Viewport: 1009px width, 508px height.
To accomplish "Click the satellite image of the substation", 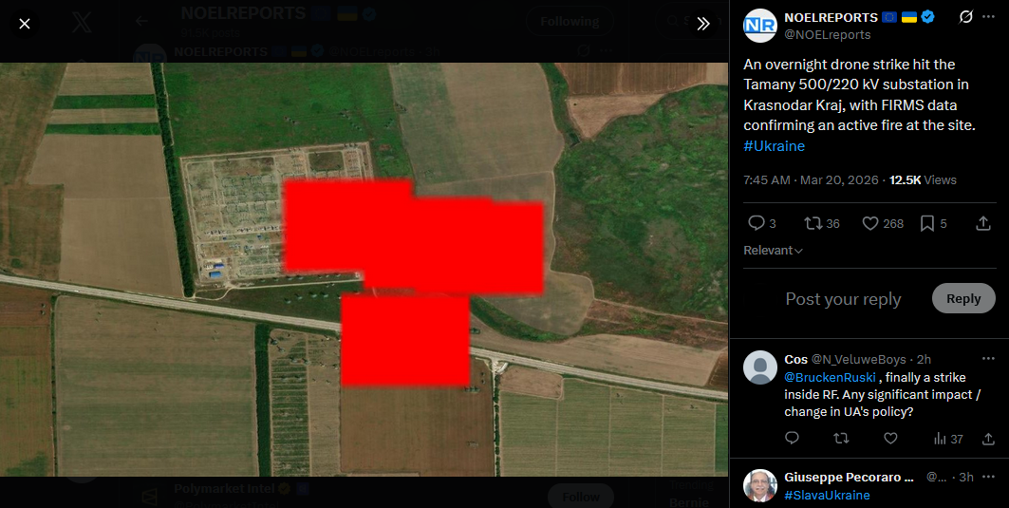I will click(x=364, y=269).
